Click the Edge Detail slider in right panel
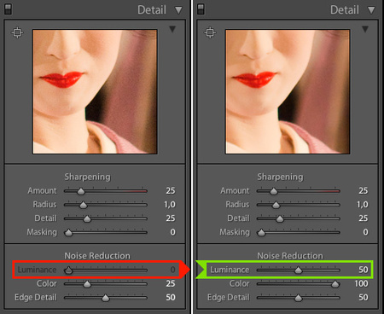This screenshot has height=314, width=384. tap(299, 298)
